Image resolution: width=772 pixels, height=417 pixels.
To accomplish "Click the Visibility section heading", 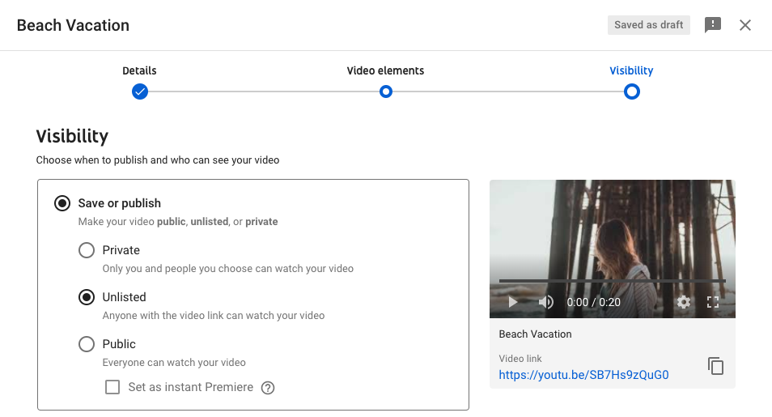I will [72, 136].
